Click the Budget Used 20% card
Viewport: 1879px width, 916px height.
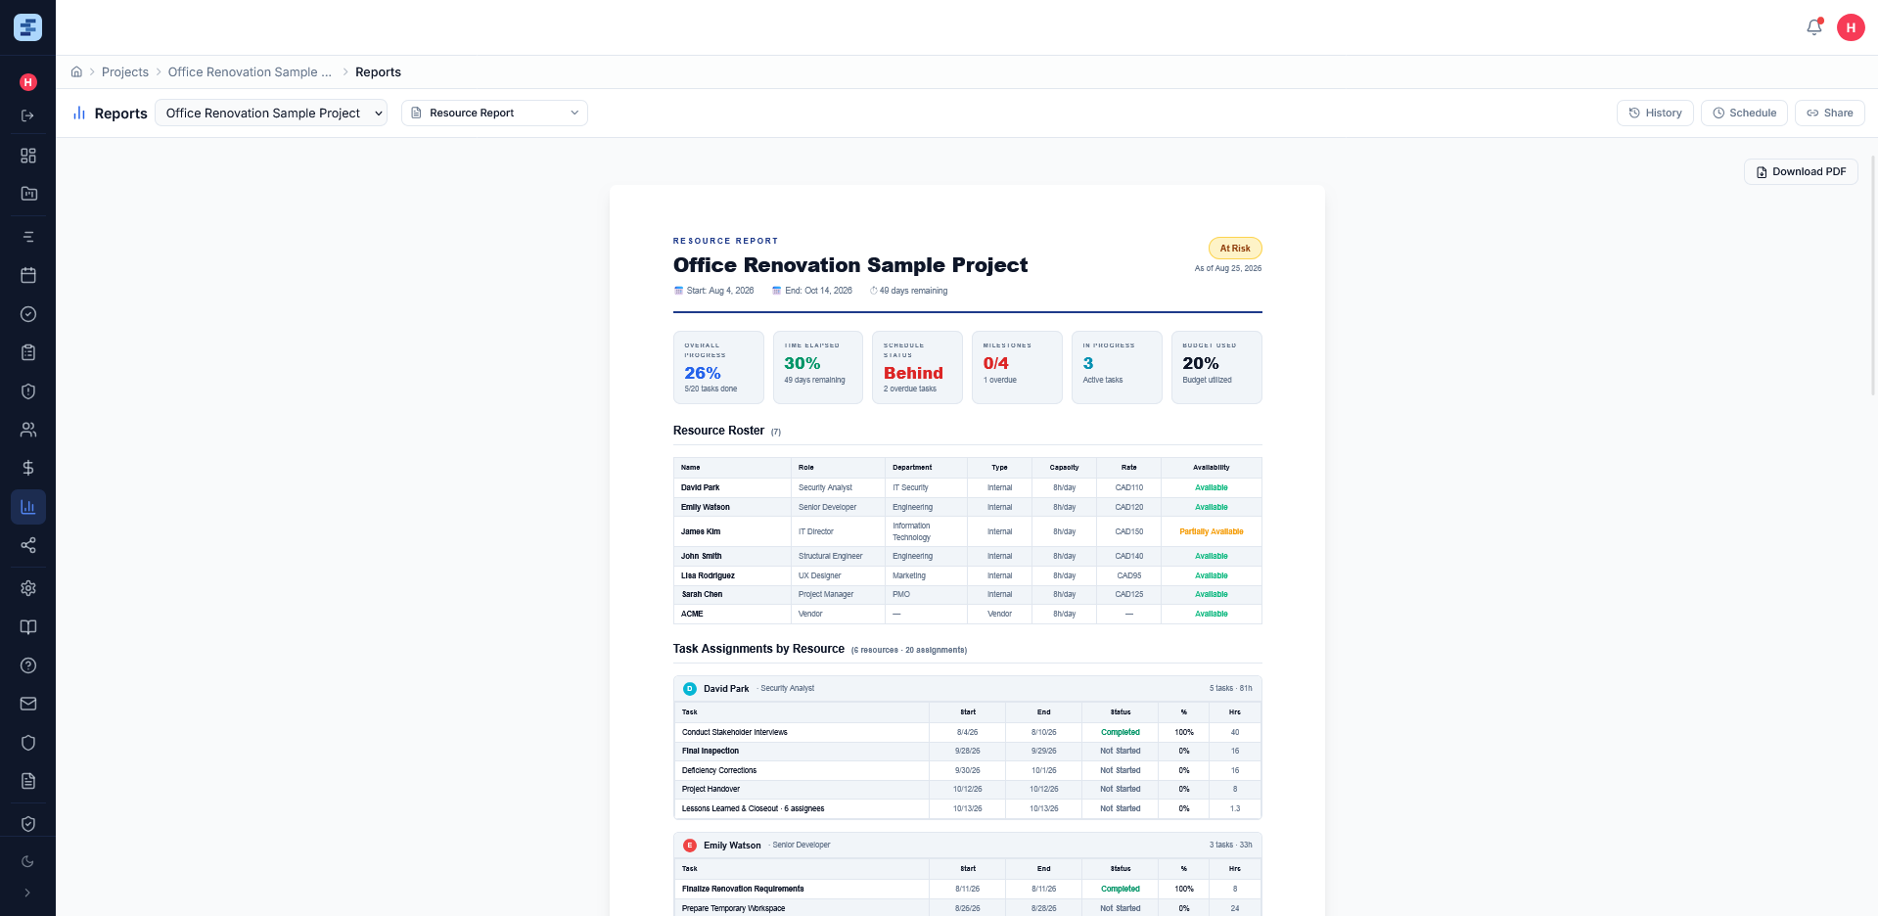[1216, 367]
